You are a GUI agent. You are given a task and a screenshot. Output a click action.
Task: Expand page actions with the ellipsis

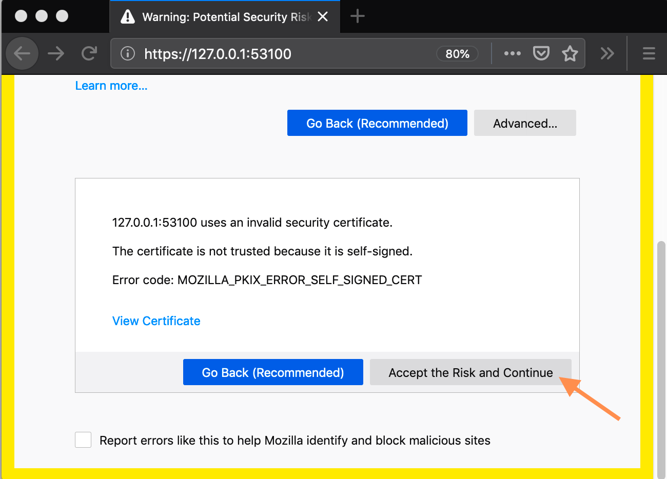tap(512, 53)
